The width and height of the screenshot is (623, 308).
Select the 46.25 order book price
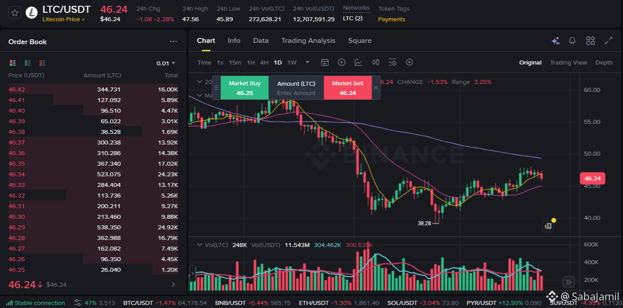17,270
